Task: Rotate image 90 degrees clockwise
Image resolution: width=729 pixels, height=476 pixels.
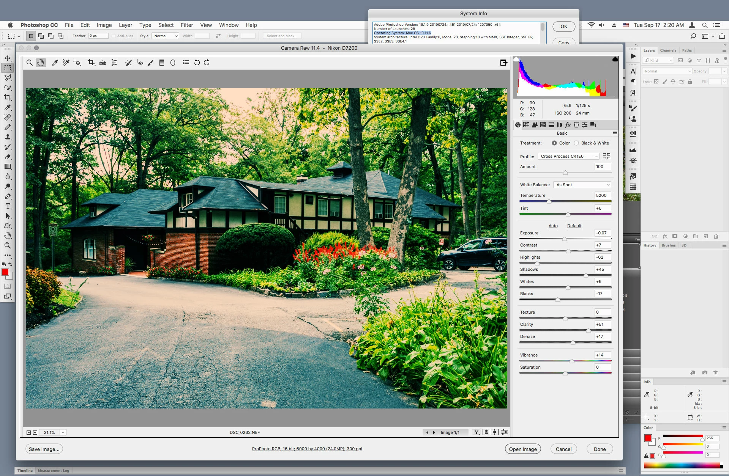Action: [x=207, y=63]
